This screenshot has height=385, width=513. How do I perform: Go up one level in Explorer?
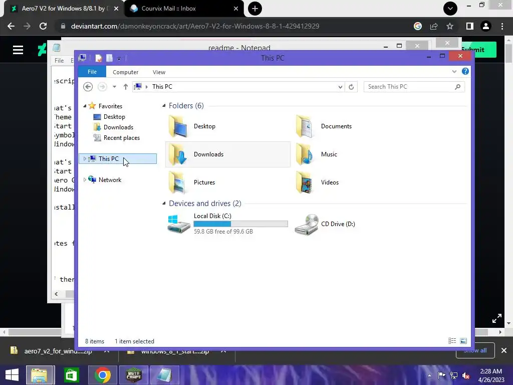coord(125,87)
